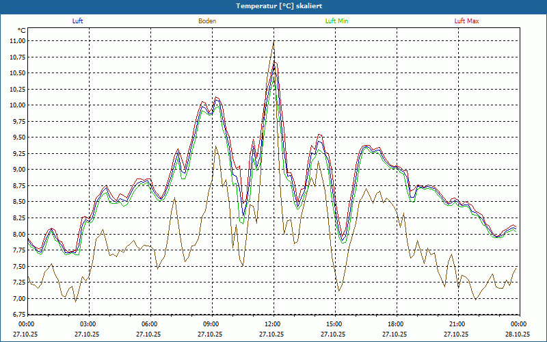Click the 'Luft Max' legend entry
The height and width of the screenshot is (342, 547).
coord(466,21)
